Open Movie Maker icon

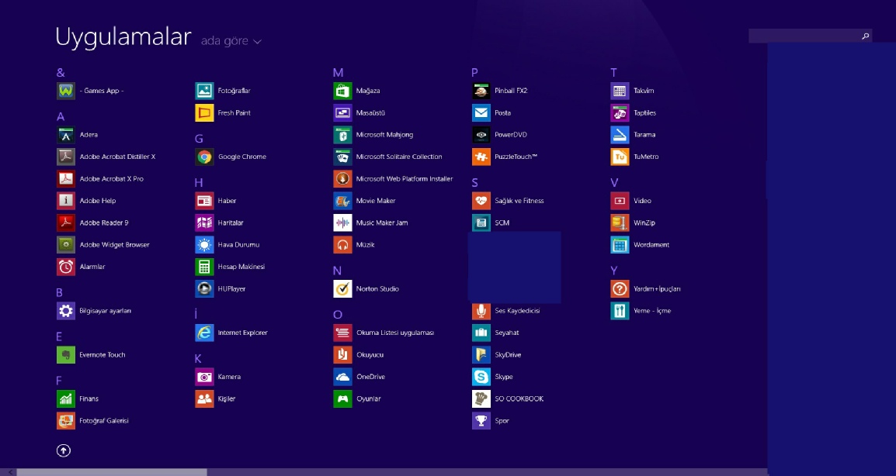[343, 200]
